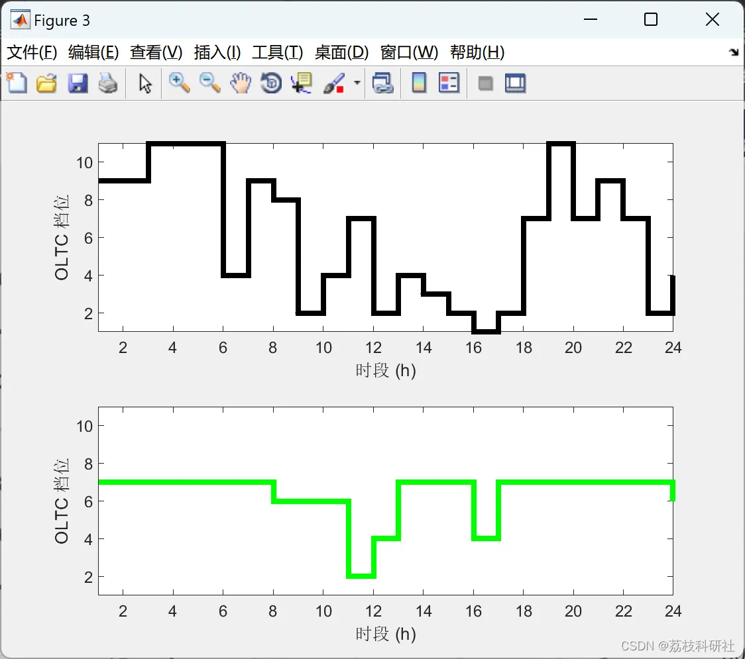The image size is (745, 659).
Task: Minimize the Figure 3 window
Action: pos(590,19)
